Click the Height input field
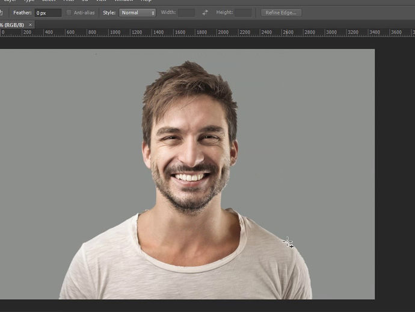The width and height of the screenshot is (415, 312). point(243,13)
